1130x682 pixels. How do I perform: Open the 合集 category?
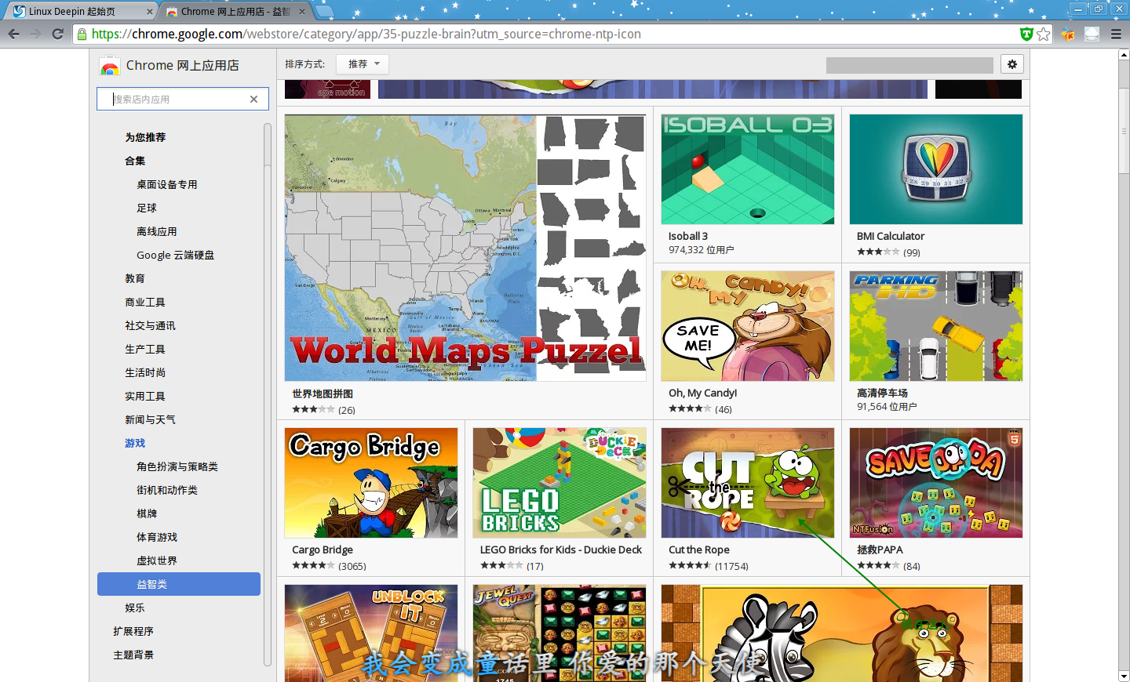135,161
